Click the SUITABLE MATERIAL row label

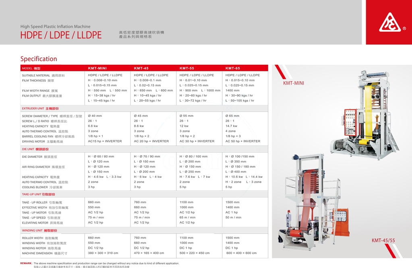click(x=43, y=75)
